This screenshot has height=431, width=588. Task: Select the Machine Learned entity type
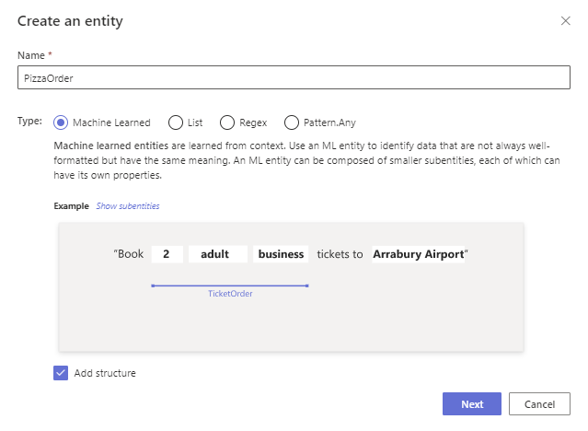click(62, 122)
